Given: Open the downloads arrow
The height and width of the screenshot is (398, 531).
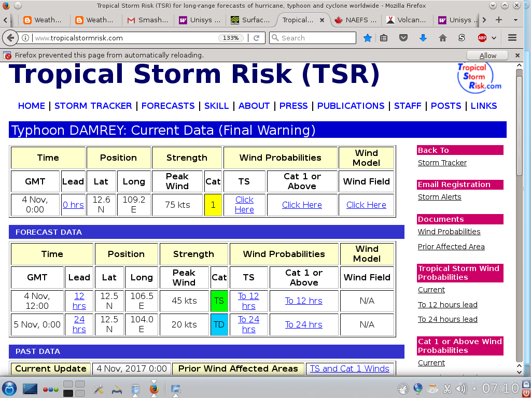Looking at the screenshot, I should (423, 38).
